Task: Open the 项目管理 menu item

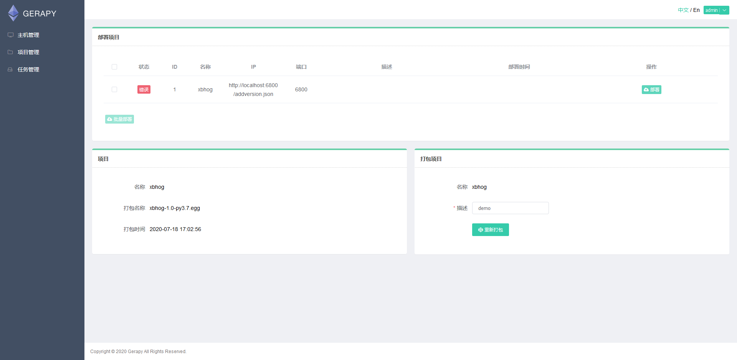Action: (x=42, y=52)
